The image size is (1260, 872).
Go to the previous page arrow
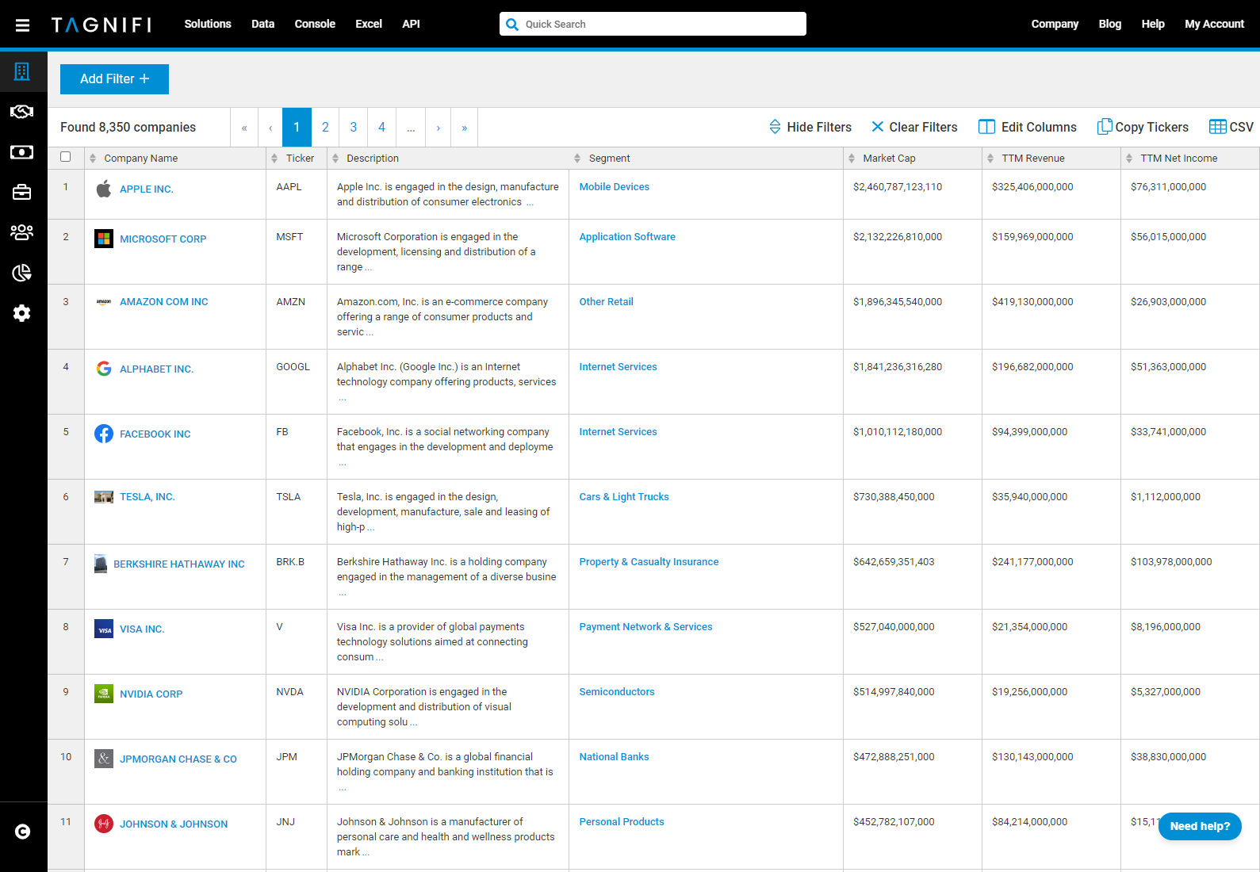click(270, 127)
